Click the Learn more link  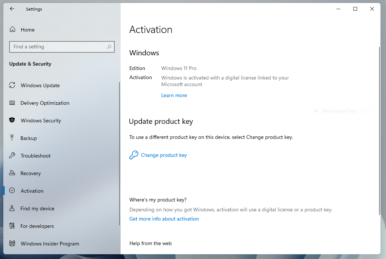(x=174, y=96)
